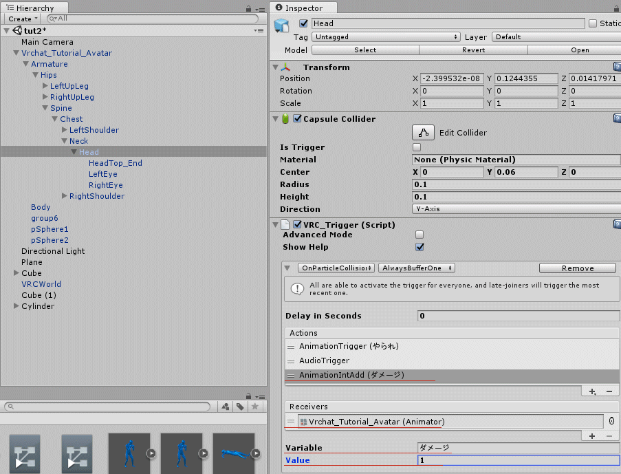
Task: Click search-by-label tag icon
Action: click(x=240, y=407)
